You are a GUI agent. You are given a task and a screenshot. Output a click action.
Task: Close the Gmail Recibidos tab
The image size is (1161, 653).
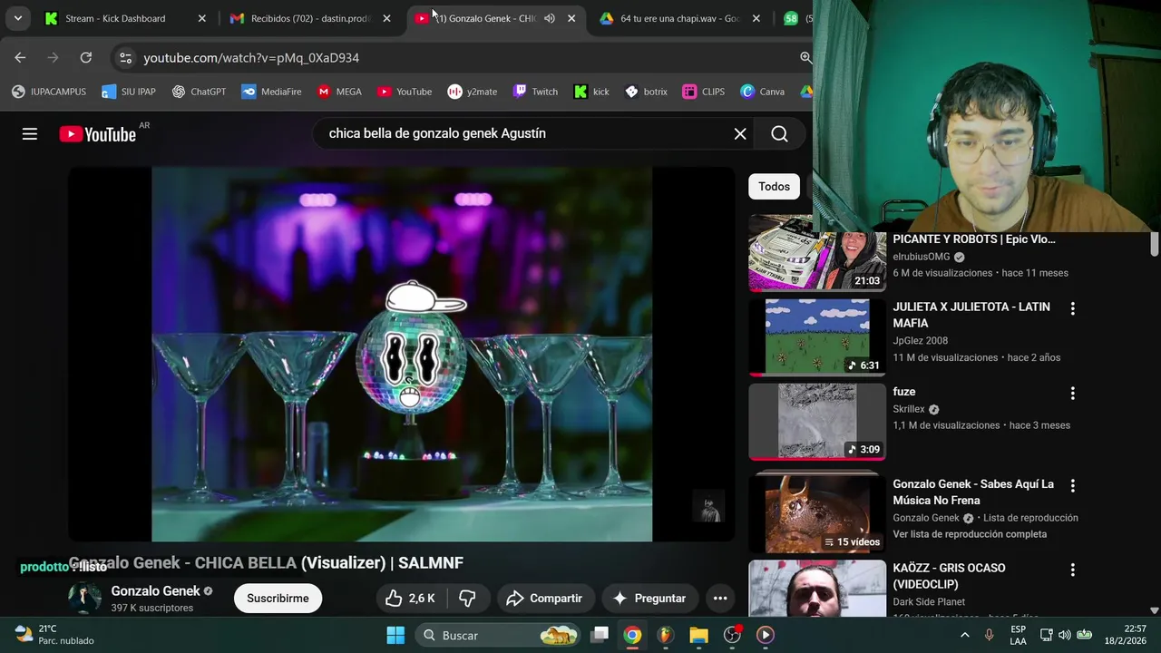(x=386, y=18)
